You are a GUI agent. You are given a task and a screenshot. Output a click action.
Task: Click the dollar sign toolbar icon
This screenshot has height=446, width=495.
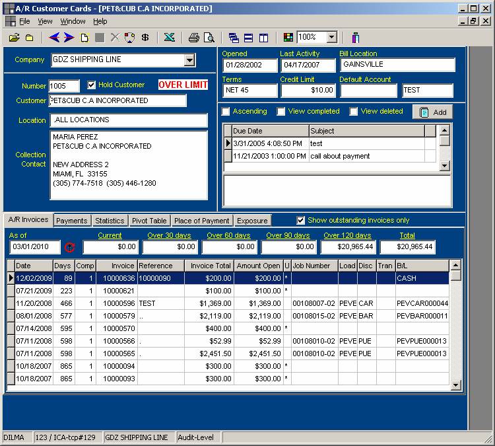click(x=145, y=38)
